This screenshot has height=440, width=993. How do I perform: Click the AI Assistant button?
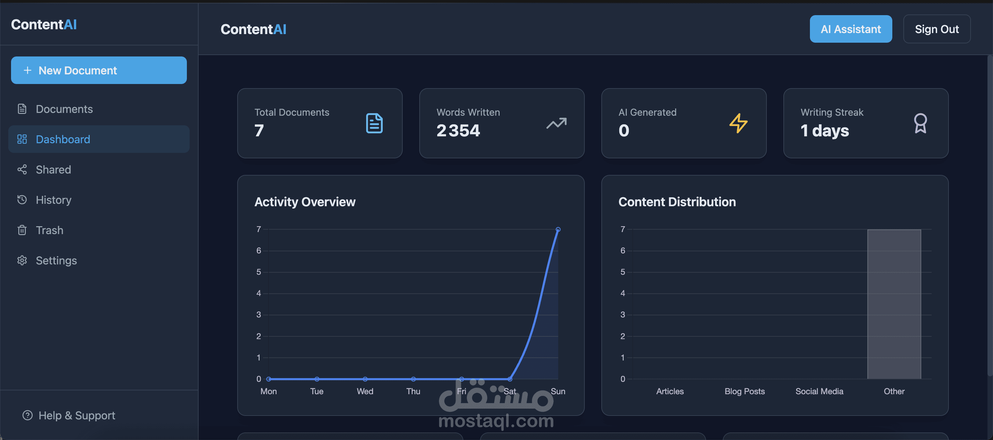(851, 29)
